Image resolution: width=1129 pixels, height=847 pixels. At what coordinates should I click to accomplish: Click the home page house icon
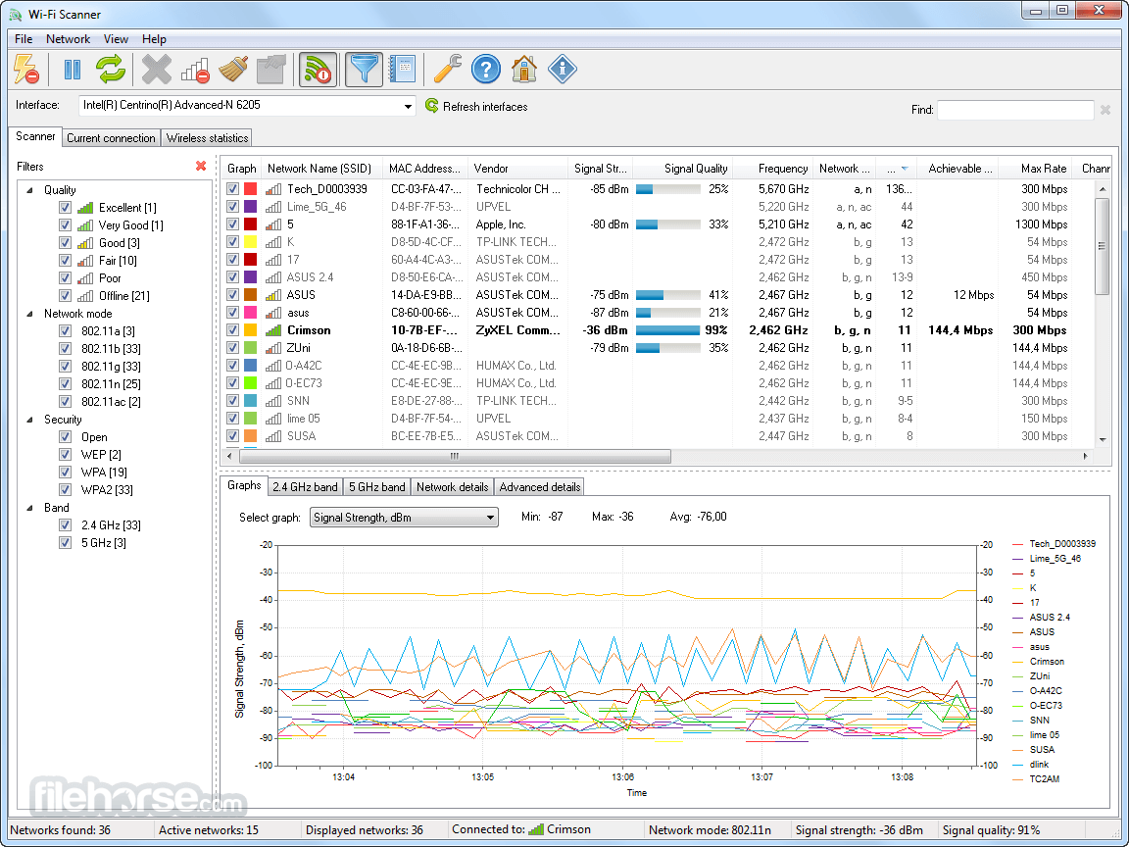click(524, 70)
